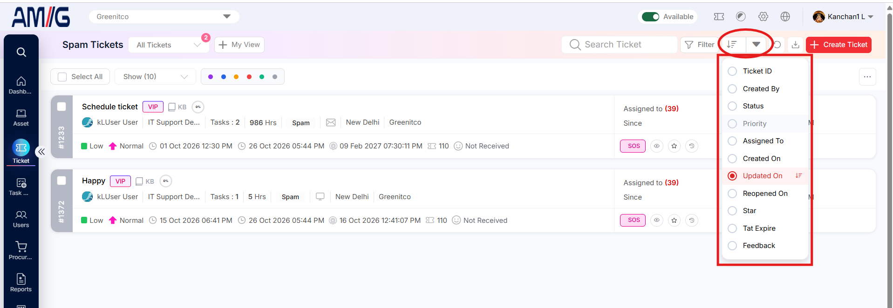Watch Schedule ticket via eye icon
Image resolution: width=893 pixels, height=308 pixels.
click(657, 146)
